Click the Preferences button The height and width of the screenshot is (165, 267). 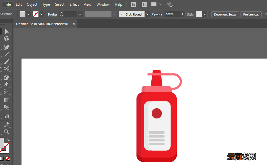click(251, 14)
